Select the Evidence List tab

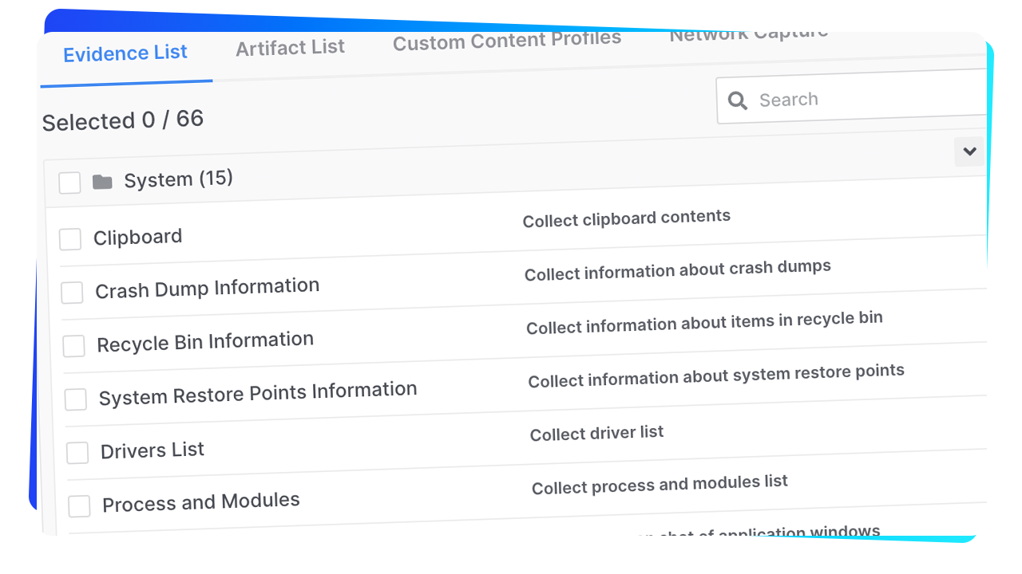point(125,54)
